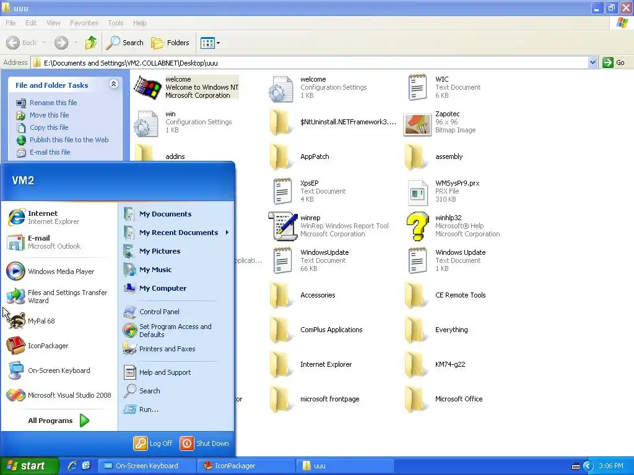The width and height of the screenshot is (634, 475).
Task: Open the Forward button history dropdown
Action: coord(75,43)
